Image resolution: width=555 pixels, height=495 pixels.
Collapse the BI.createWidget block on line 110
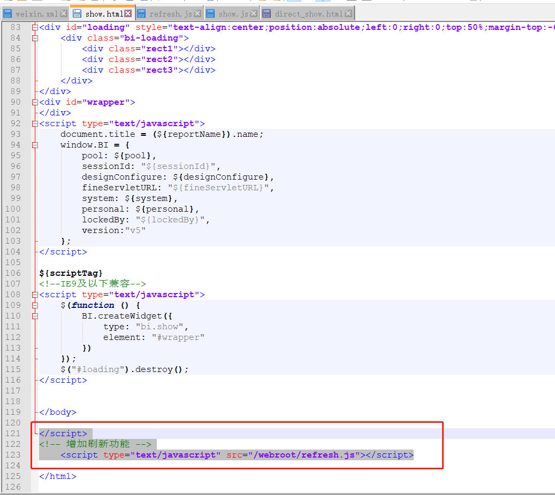tap(35, 316)
